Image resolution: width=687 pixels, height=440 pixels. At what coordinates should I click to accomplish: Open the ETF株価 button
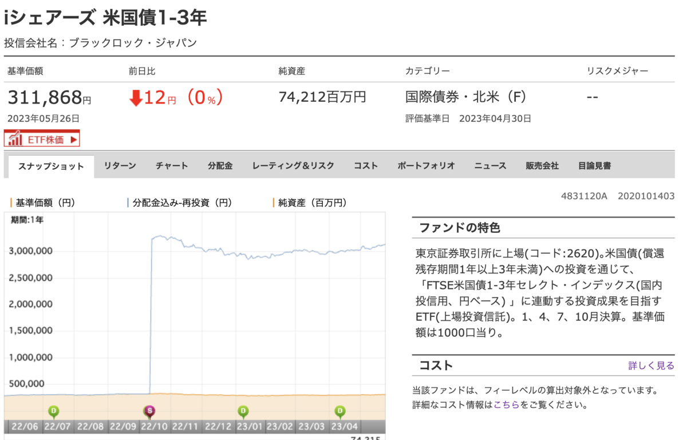click(42, 139)
